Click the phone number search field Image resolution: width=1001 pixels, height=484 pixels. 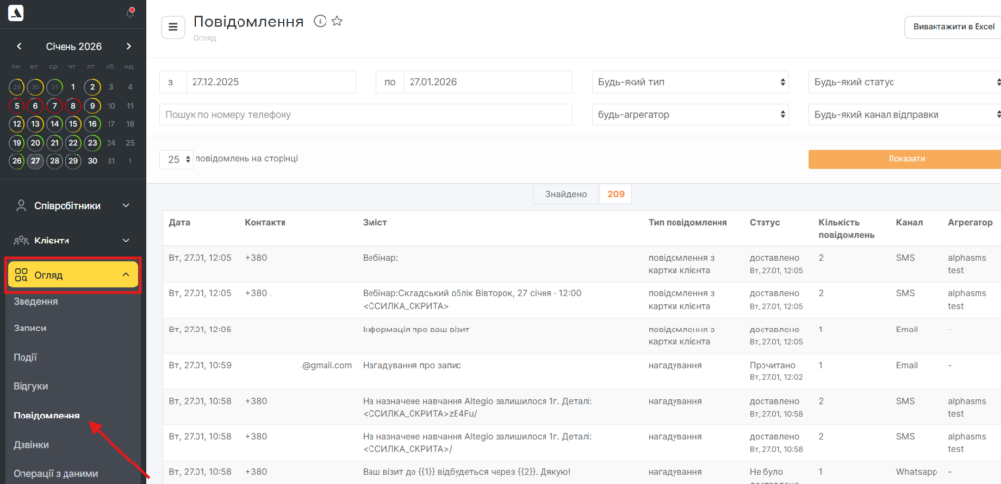366,115
